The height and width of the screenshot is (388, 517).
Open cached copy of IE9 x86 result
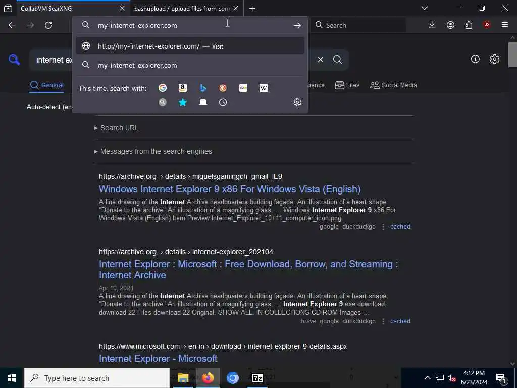(400, 227)
